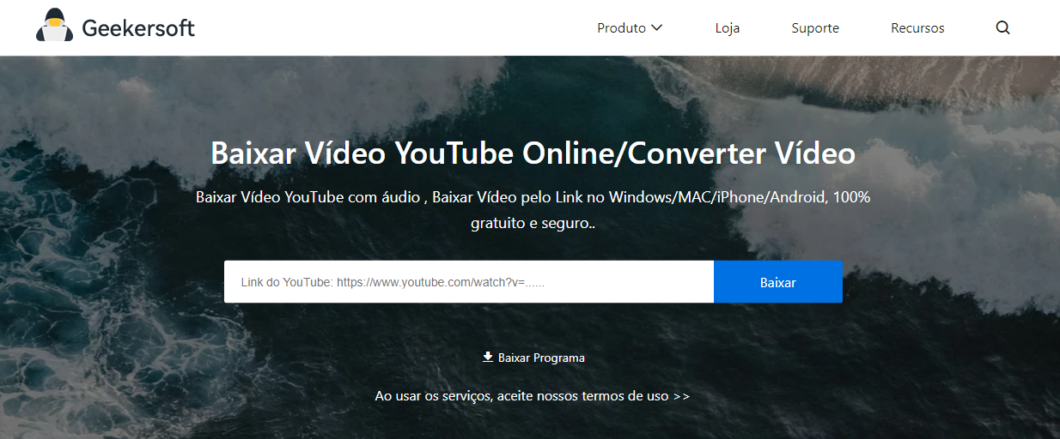Go to the Suporte page
Viewport: 1060px width, 439px height.
click(x=815, y=28)
